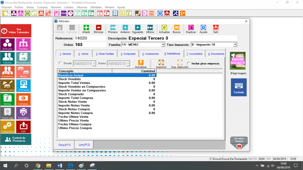Click the Orden input field
303x170 pixels.
click(x=90, y=45)
